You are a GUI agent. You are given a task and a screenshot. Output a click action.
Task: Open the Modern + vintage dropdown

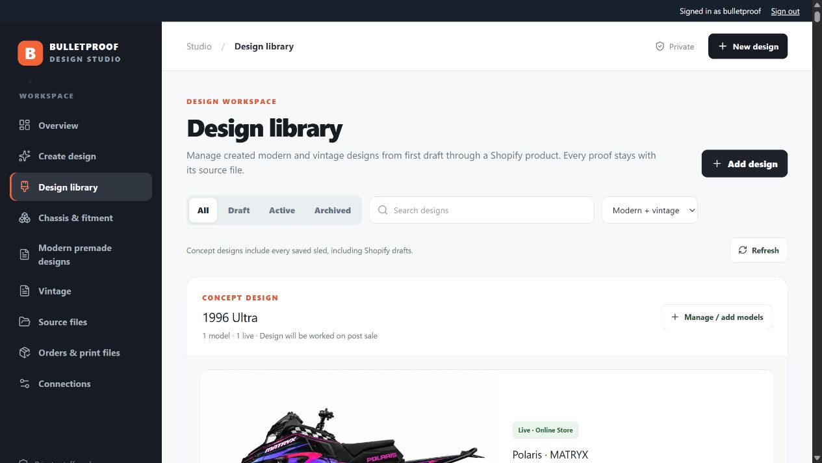[650, 210]
